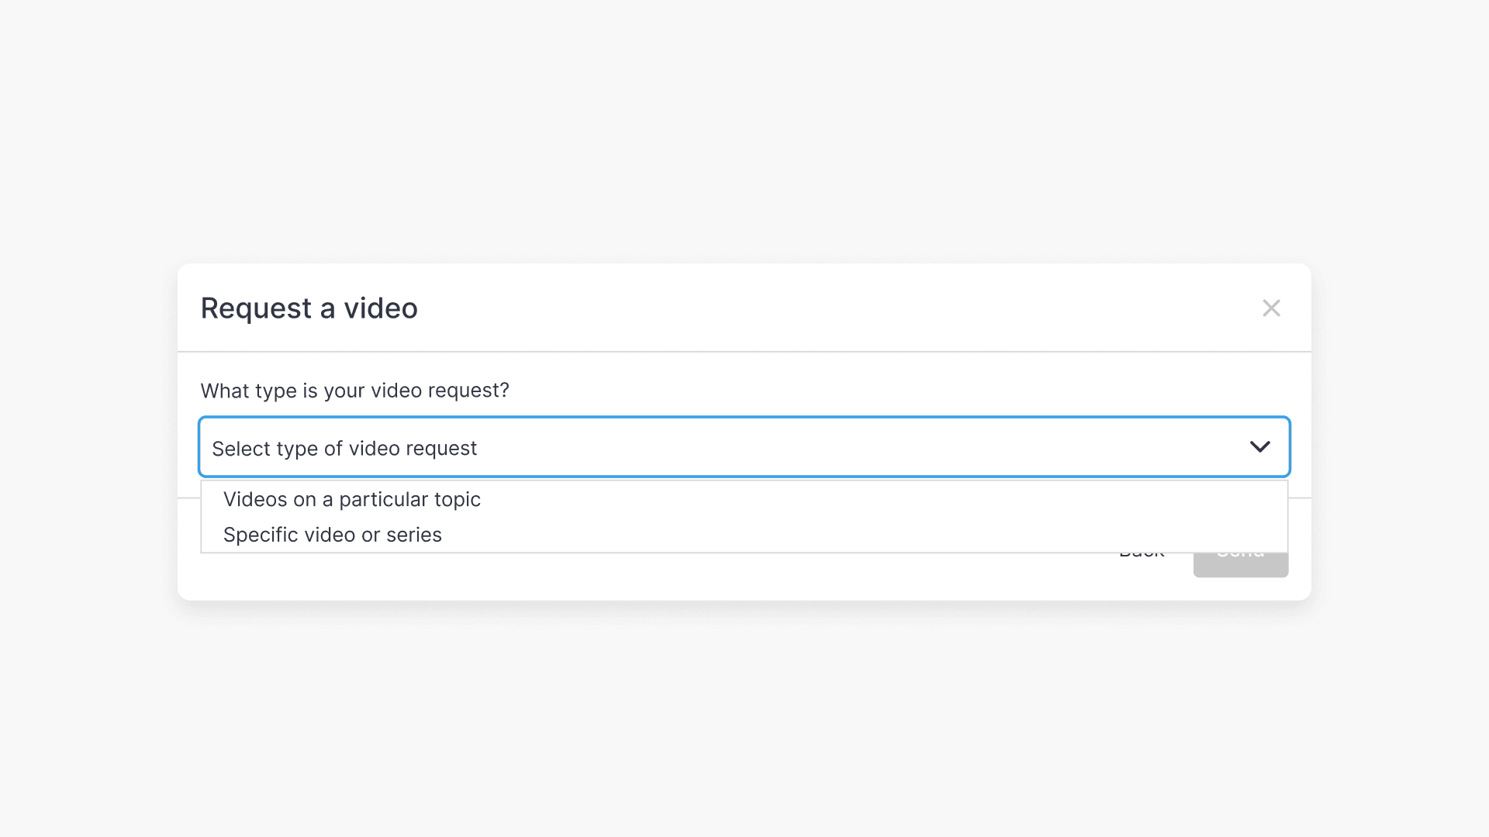This screenshot has width=1489, height=837.
Task: Pick the first option in the dropdown list
Action: coord(351,499)
